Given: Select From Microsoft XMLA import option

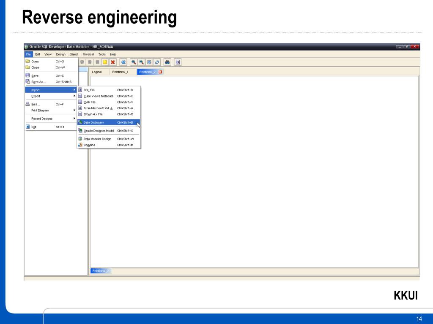Looking at the screenshot, I should [109, 108].
